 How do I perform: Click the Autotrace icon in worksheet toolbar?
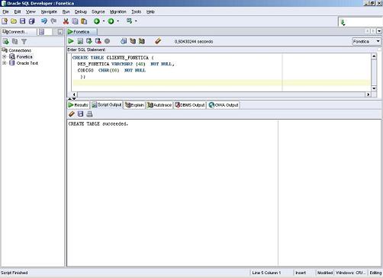point(142,41)
